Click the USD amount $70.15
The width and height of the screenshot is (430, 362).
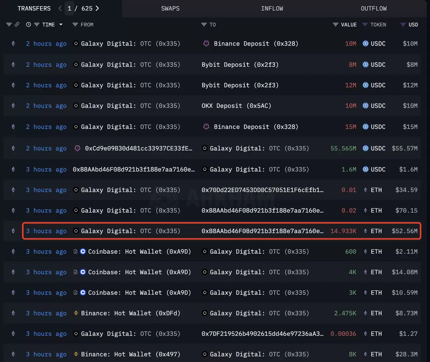click(406, 210)
